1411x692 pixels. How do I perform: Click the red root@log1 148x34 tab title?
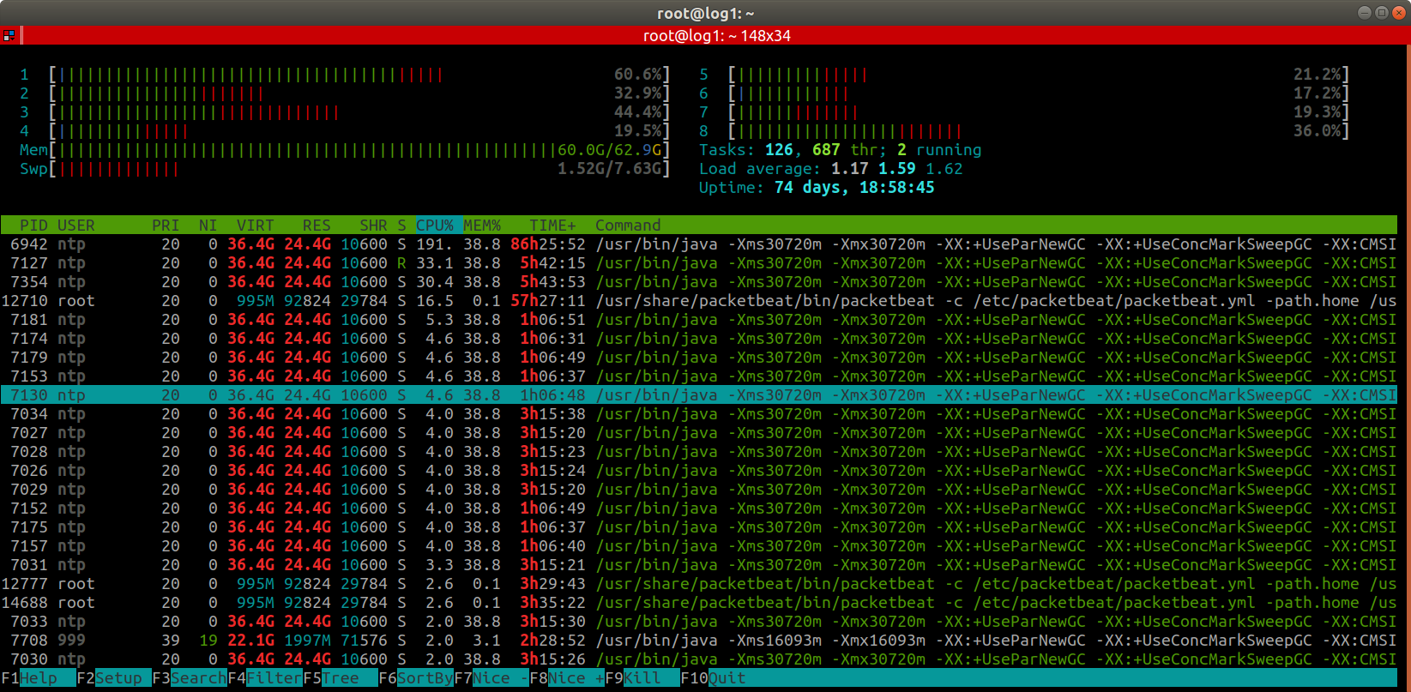tap(717, 35)
